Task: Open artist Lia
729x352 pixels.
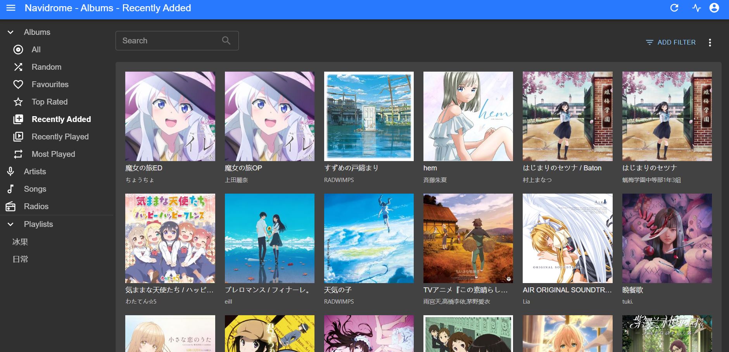Action: pyautogui.click(x=526, y=302)
